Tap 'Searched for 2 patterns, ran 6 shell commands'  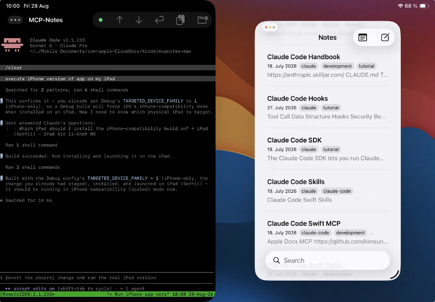click(67, 90)
